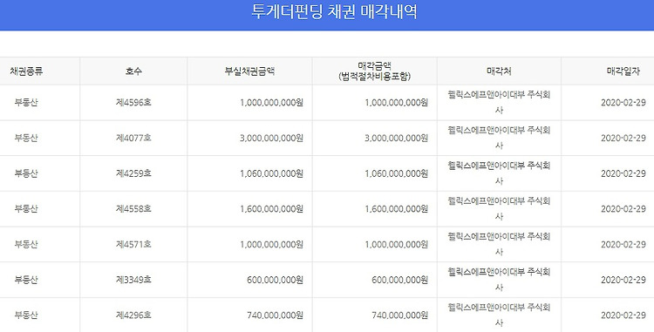
Task: Click 부실채권금액 740,000,000원 in 제4296호 row
Action: (x=275, y=315)
